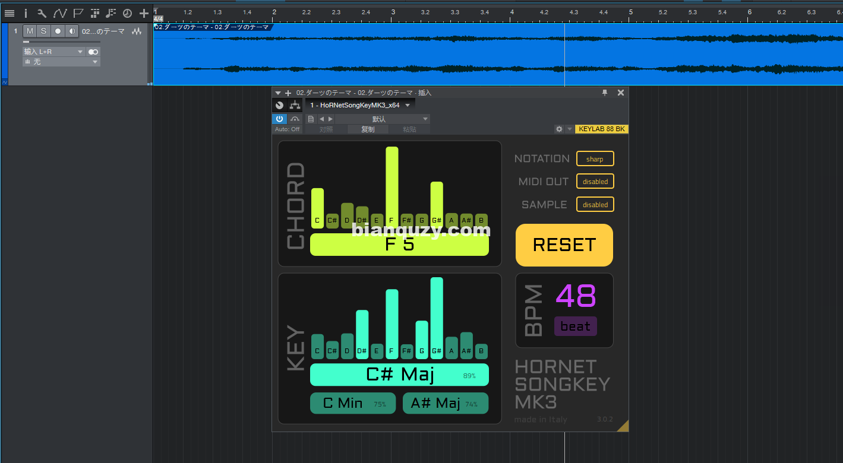Click the track 1 volume slider
The width and height of the screenshot is (843, 463).
pos(61,42)
